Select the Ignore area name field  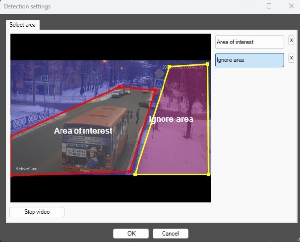pyautogui.click(x=249, y=60)
